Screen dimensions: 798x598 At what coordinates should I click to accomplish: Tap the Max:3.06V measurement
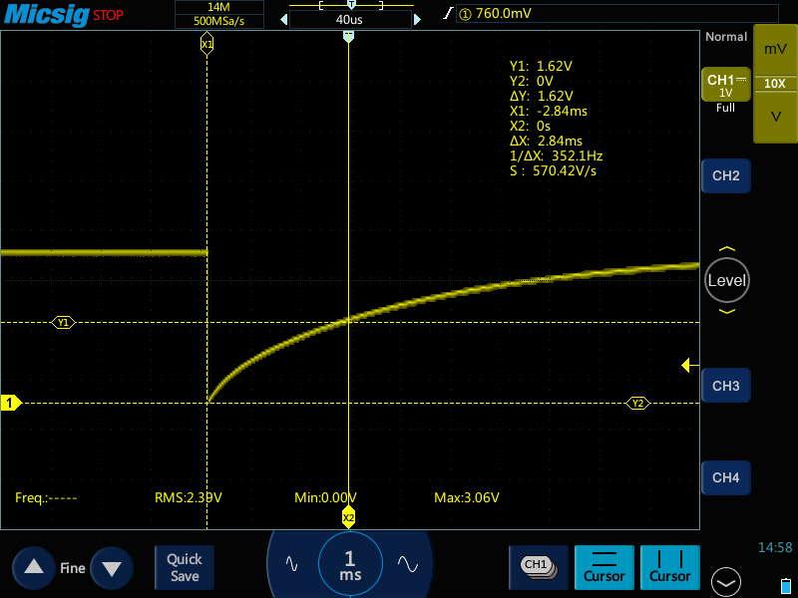pos(467,497)
